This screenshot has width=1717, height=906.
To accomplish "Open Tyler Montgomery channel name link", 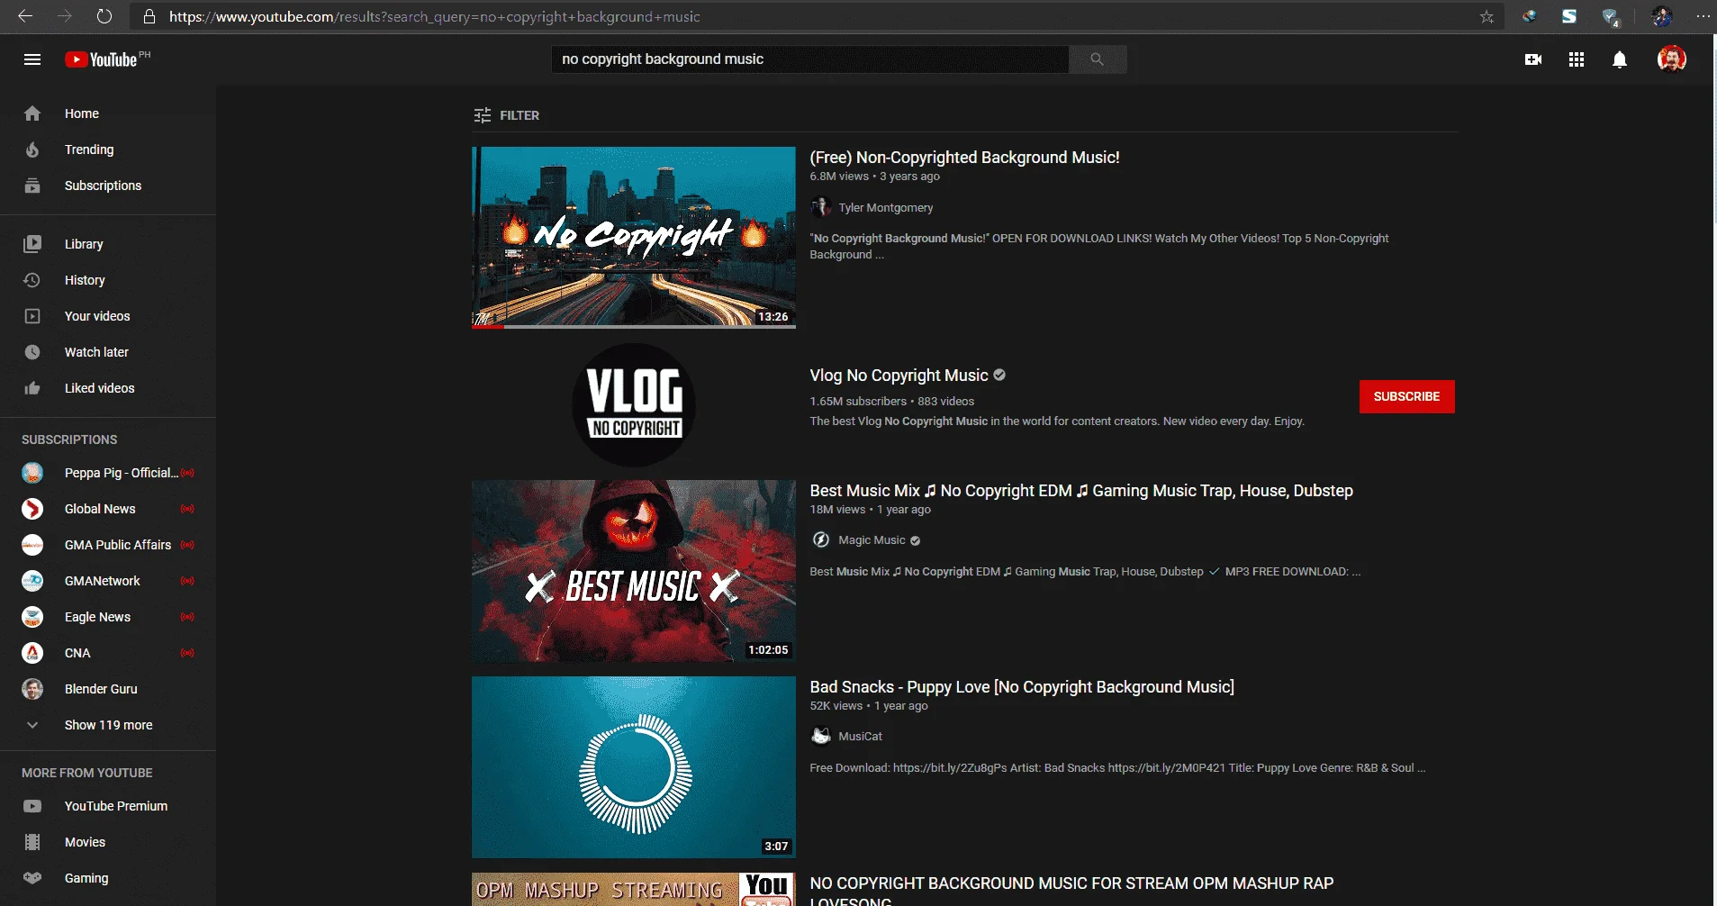I will [886, 208].
